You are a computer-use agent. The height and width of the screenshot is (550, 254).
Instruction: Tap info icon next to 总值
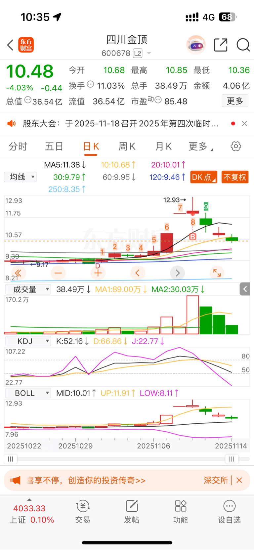(28, 100)
